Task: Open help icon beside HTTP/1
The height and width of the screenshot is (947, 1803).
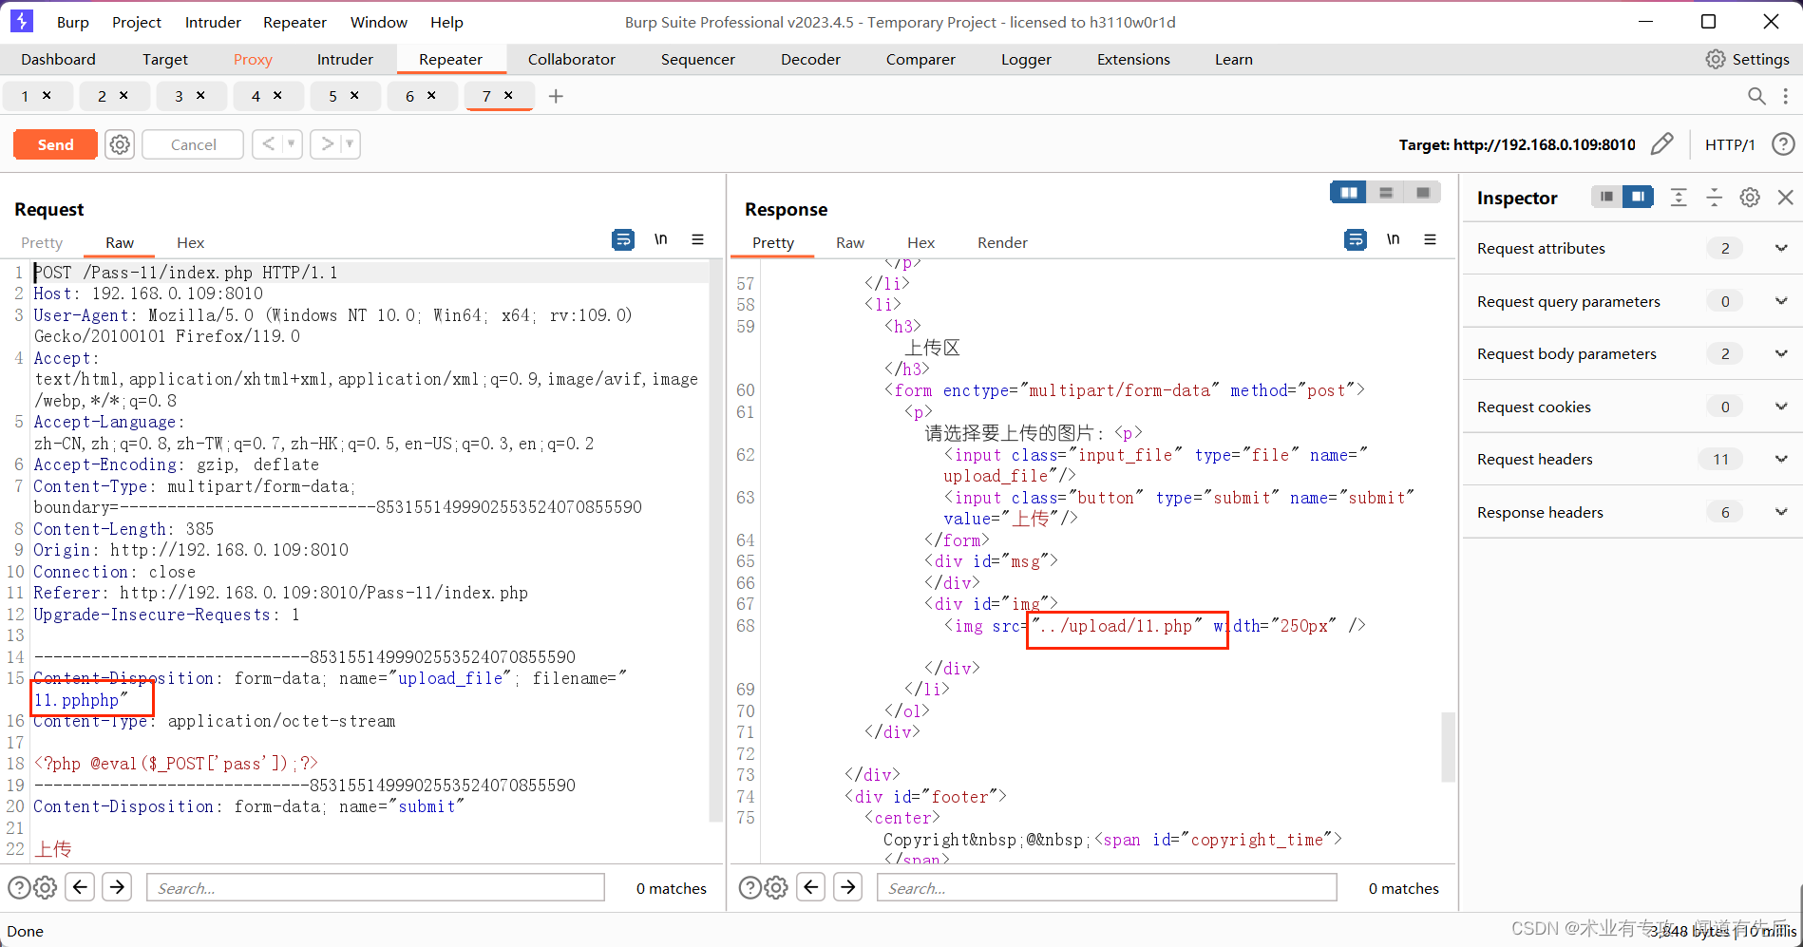Action: pyautogui.click(x=1783, y=144)
